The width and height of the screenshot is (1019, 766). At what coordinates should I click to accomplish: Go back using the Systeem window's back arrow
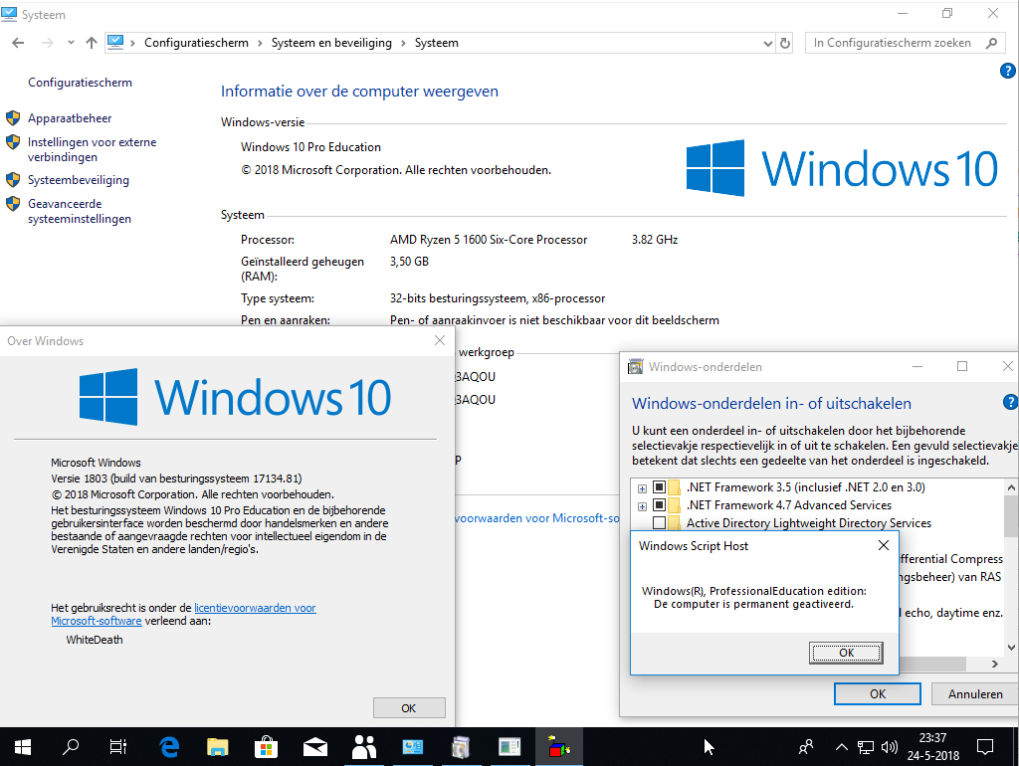pyautogui.click(x=18, y=43)
